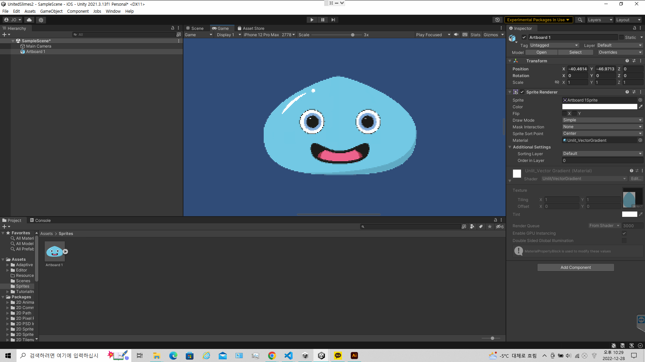Viewport: 645px width, 362px height.
Task: Open KakaoTalk from the taskbar
Action: tap(338, 356)
